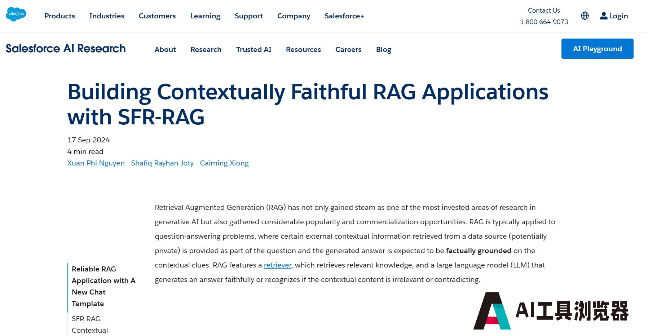
Task: View author Shafiq Rayhan Joty
Action: tap(162, 163)
